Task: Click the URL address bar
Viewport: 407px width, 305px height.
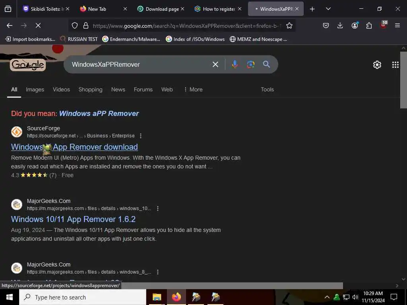Action: coord(186,26)
